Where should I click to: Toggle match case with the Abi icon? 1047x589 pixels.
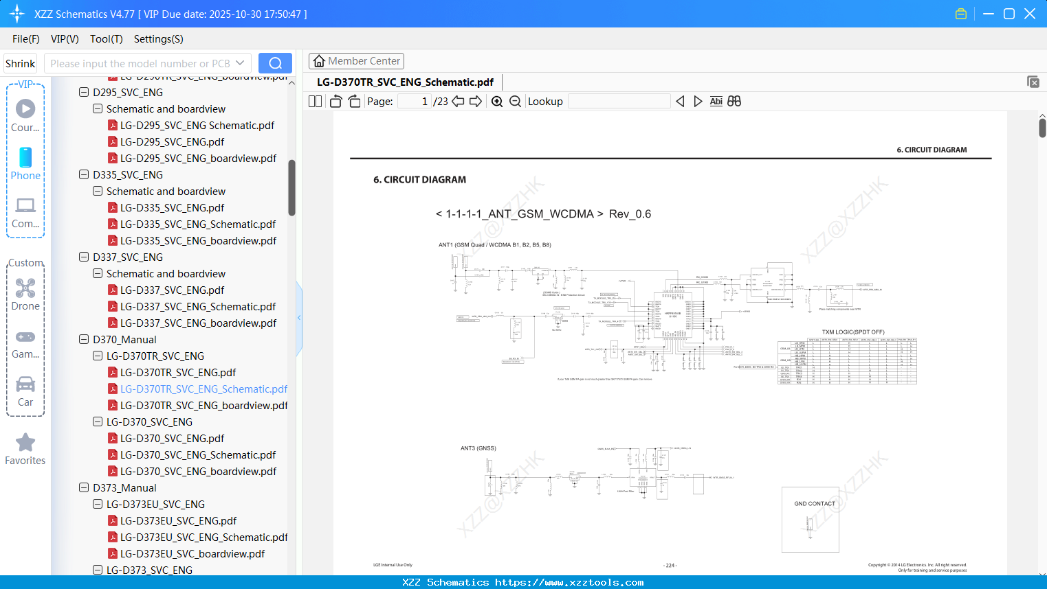click(x=716, y=101)
